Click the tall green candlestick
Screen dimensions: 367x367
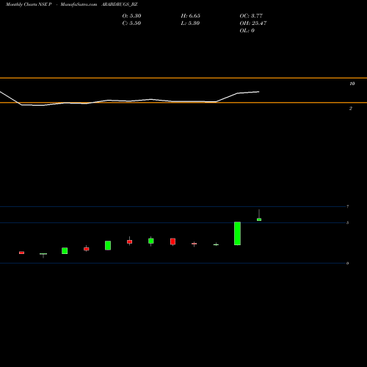[237, 233]
